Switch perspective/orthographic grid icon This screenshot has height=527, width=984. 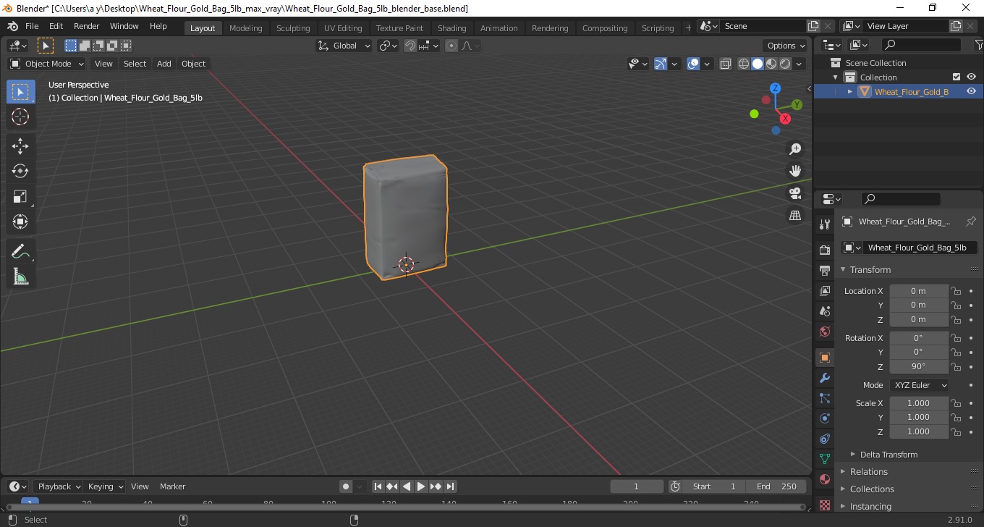pos(795,216)
